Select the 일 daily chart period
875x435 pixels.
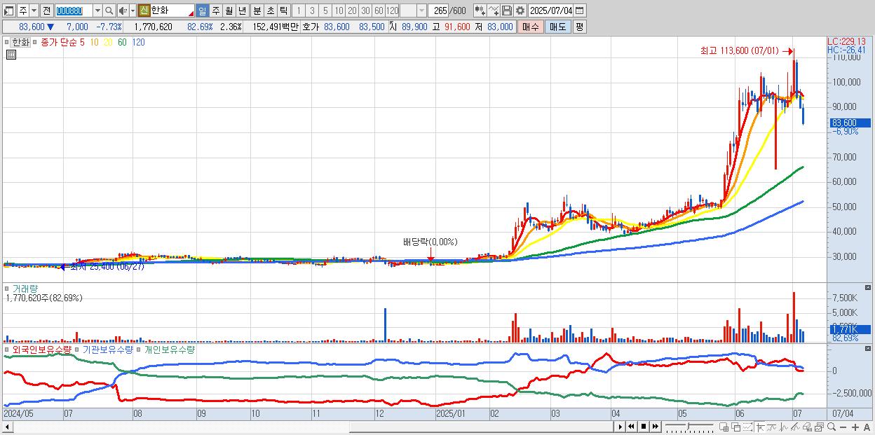tap(202, 11)
